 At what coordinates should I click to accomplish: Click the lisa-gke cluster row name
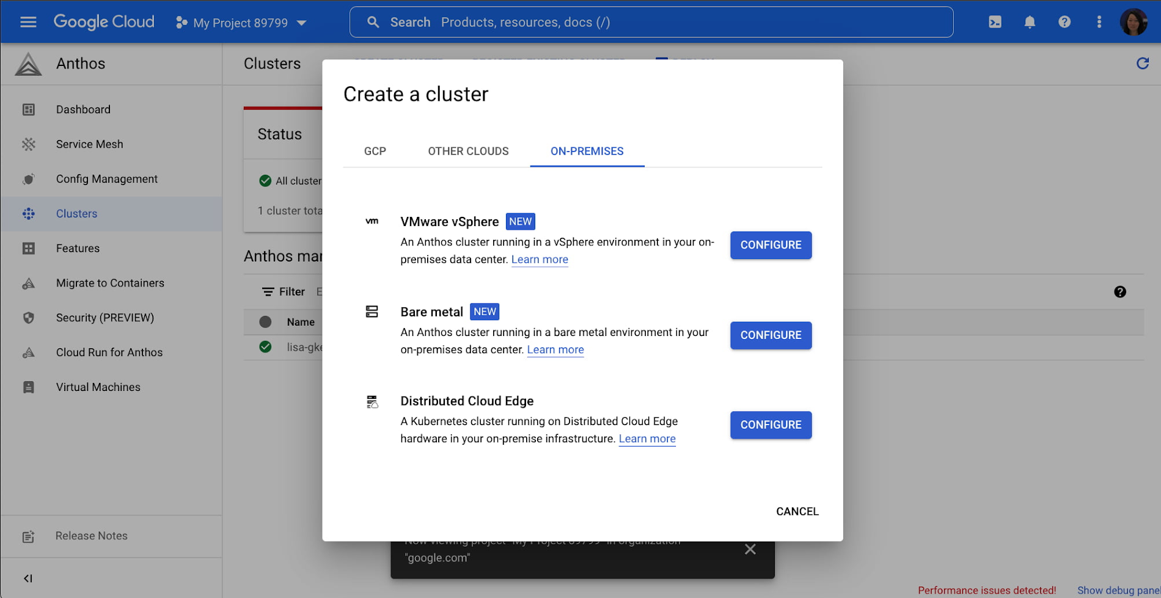(x=305, y=347)
